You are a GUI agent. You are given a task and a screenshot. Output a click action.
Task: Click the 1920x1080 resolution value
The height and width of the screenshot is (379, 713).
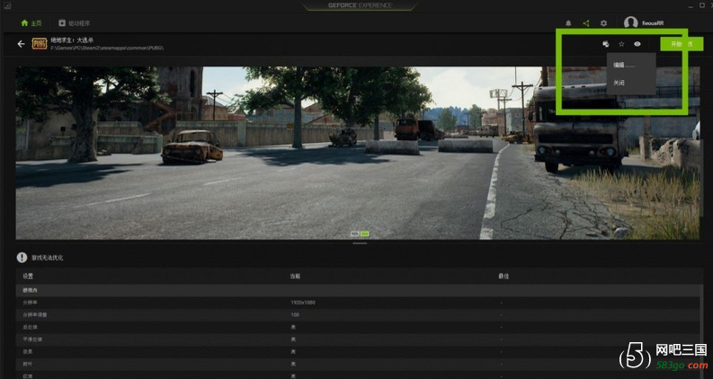[303, 303]
